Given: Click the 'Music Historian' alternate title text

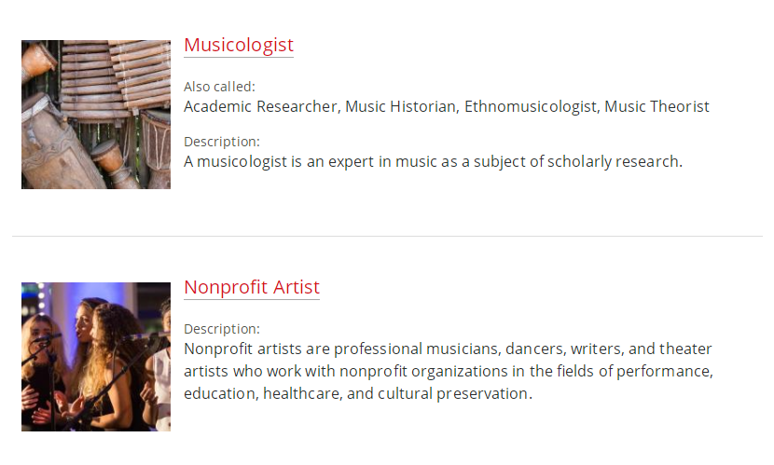Looking at the screenshot, I should click(400, 106).
